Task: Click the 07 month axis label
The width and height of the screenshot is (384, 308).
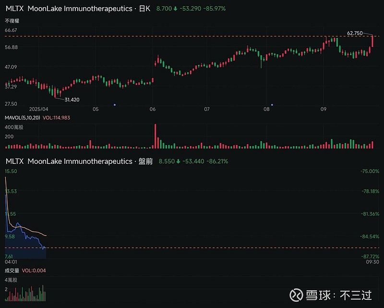Action: (207, 109)
